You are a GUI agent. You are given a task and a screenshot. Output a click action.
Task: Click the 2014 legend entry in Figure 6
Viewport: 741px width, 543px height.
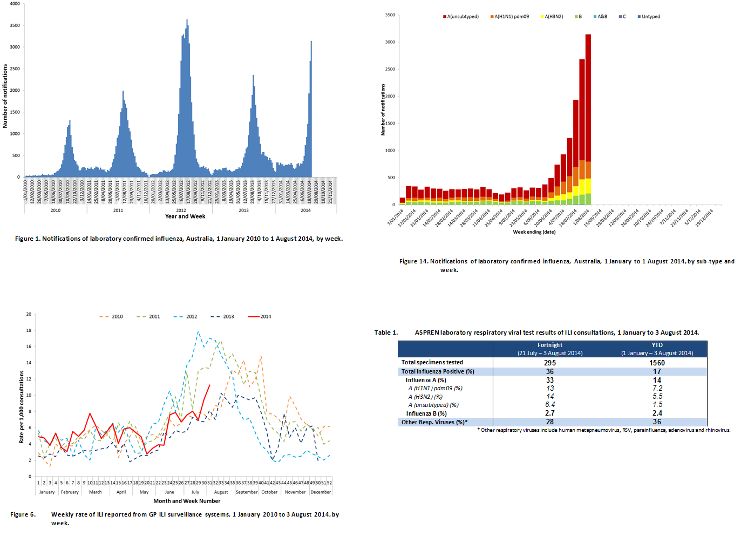(260, 317)
